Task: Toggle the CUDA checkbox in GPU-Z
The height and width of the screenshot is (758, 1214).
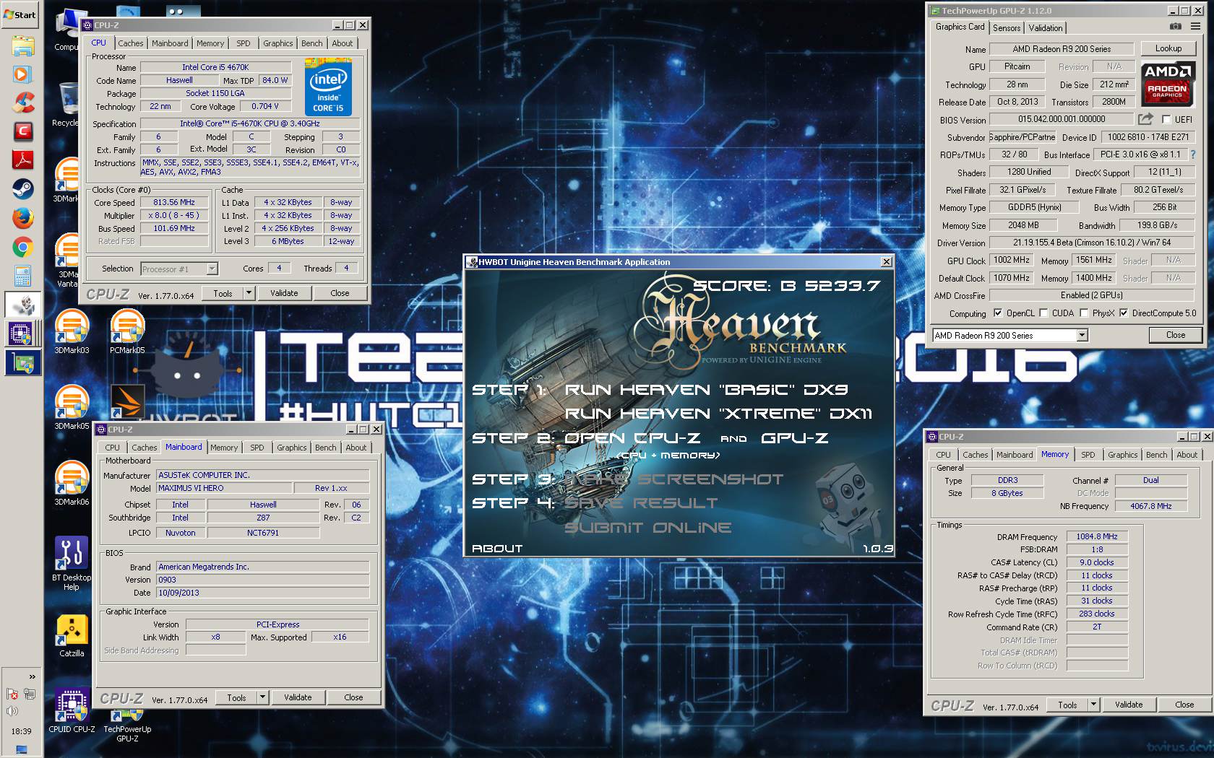Action: (1043, 313)
